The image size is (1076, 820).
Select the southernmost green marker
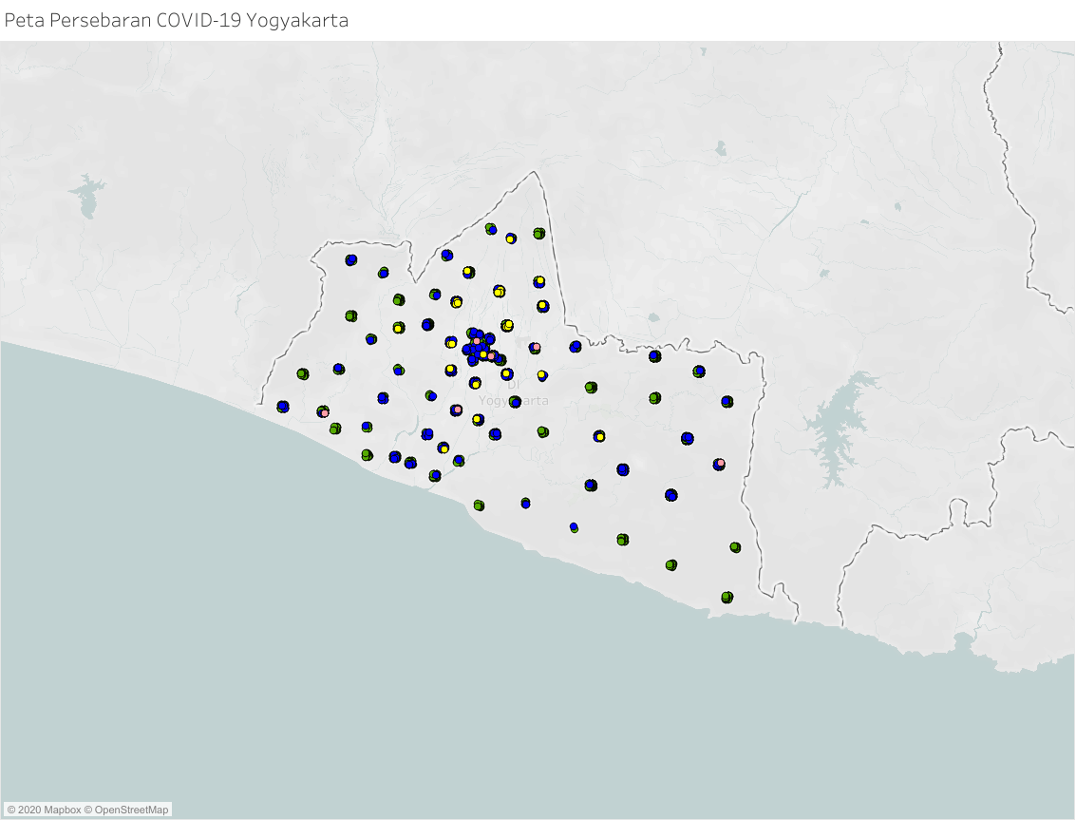point(727,598)
